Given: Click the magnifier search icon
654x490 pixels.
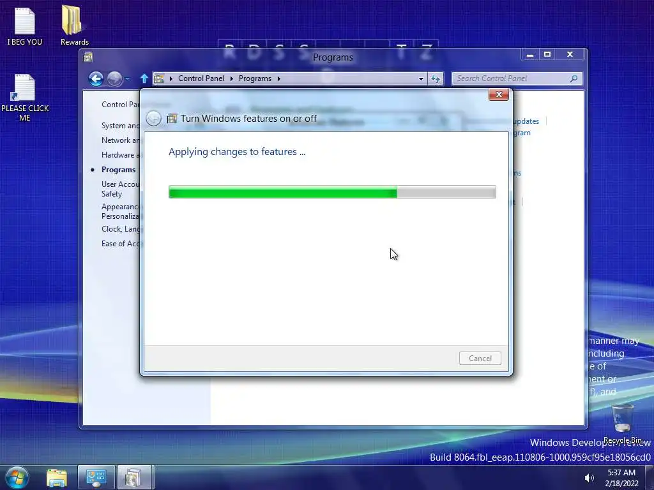Looking at the screenshot, I should pos(574,78).
